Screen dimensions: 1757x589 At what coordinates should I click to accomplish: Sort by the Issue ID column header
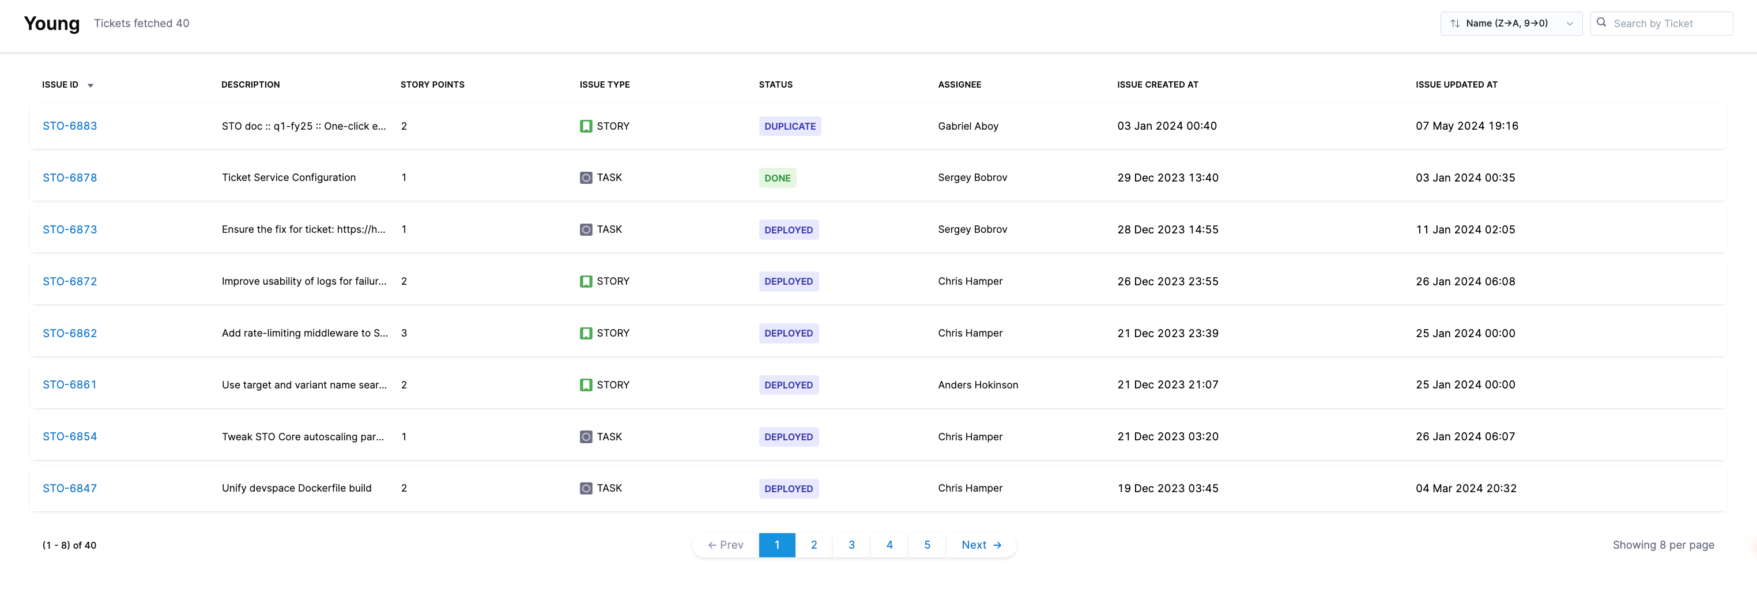(60, 85)
